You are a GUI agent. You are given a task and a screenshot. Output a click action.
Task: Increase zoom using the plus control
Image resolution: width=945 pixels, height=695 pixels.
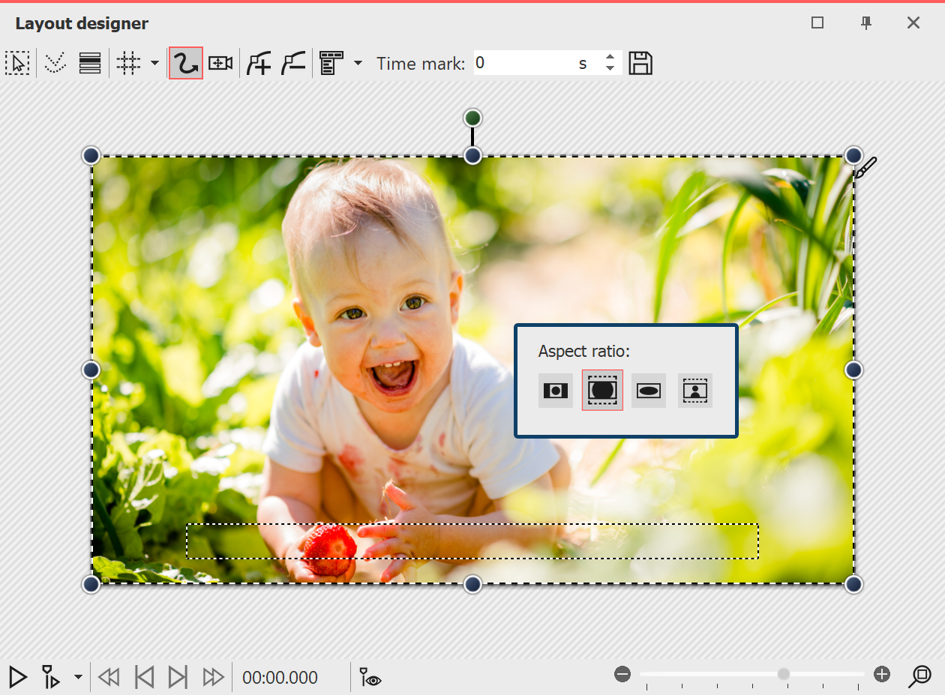[x=883, y=674]
